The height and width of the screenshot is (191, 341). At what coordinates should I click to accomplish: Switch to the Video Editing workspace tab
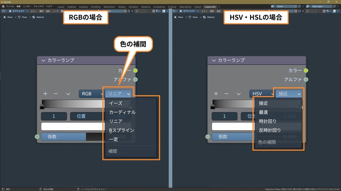click(185, 7)
